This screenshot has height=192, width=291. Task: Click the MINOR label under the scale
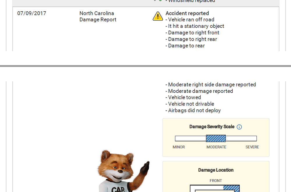coord(179,147)
